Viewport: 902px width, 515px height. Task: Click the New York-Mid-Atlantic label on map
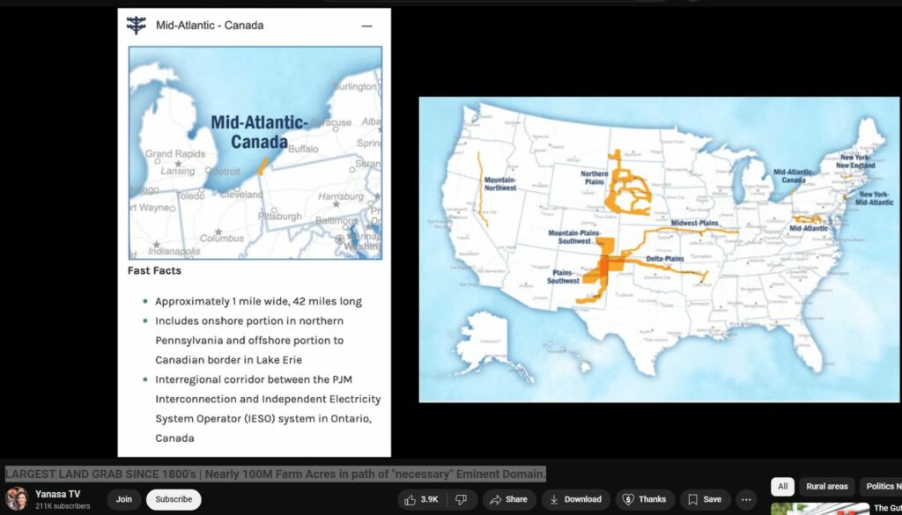click(x=875, y=198)
